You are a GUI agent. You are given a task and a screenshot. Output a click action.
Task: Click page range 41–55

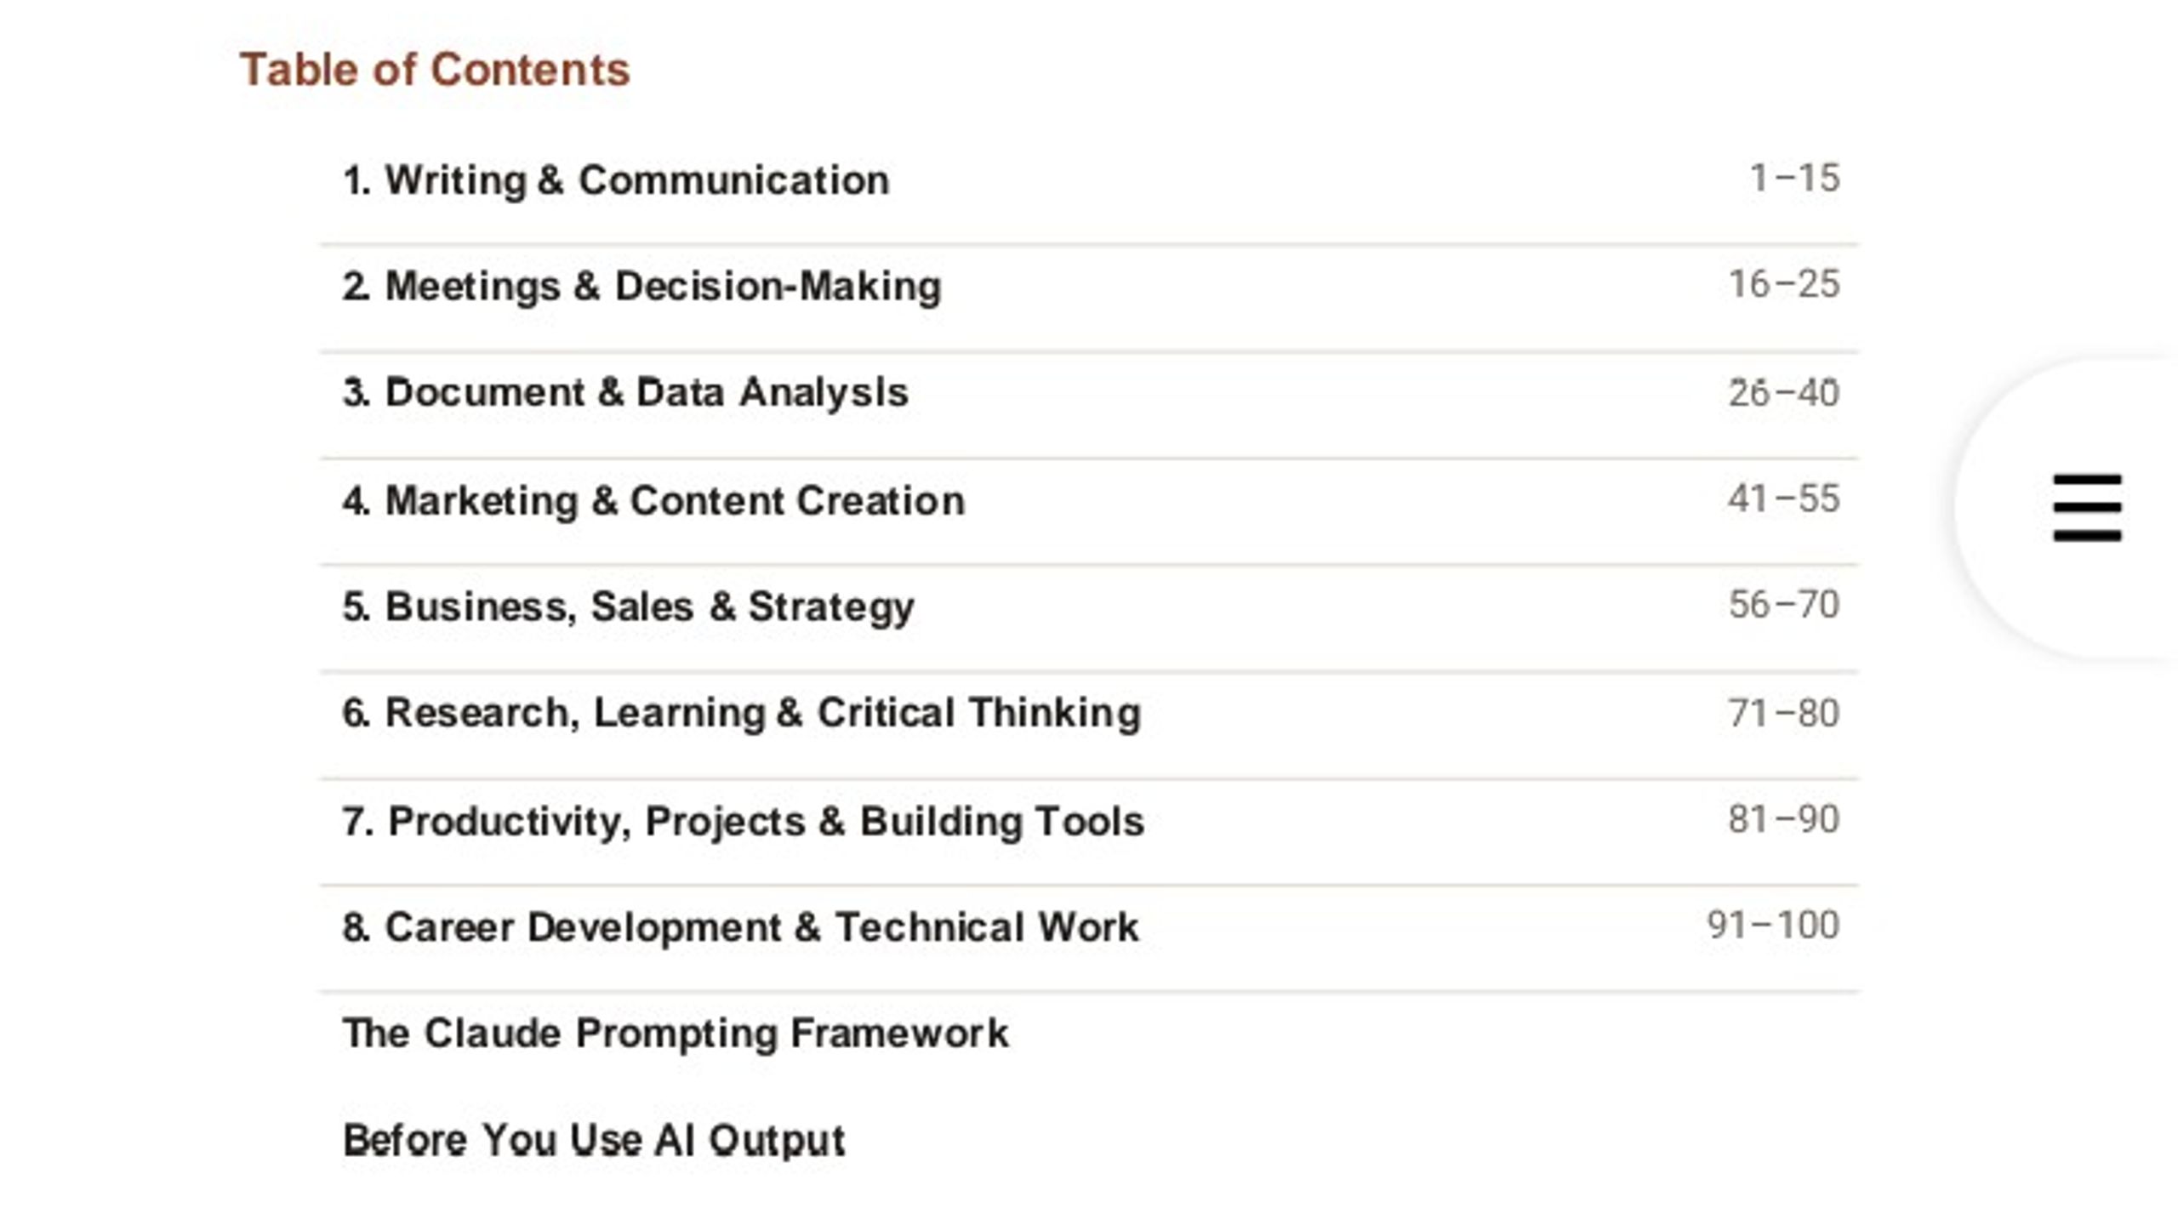click(x=1784, y=499)
